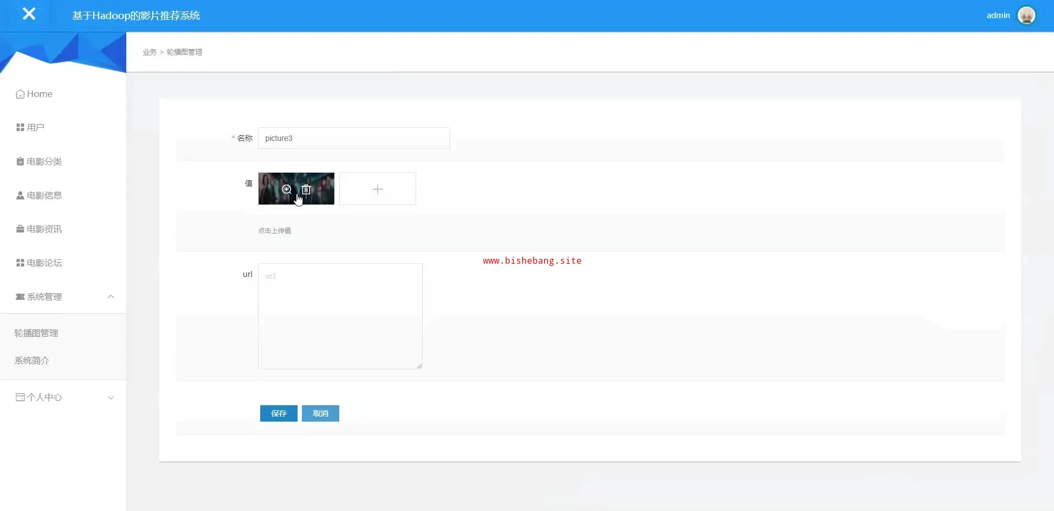Viewport: 1054px width, 511px height.
Task: Click the 电影分类 clipboard icon
Action: tap(20, 161)
